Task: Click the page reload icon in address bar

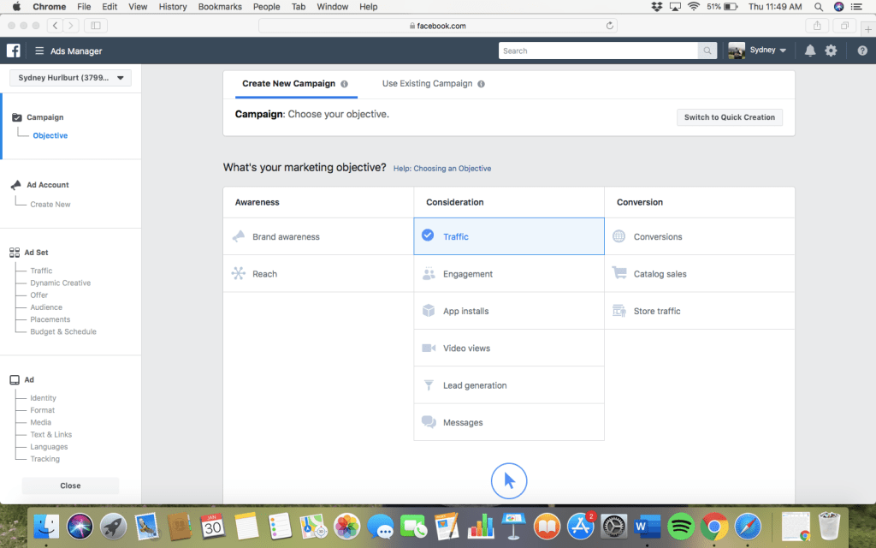Action: [x=609, y=26]
